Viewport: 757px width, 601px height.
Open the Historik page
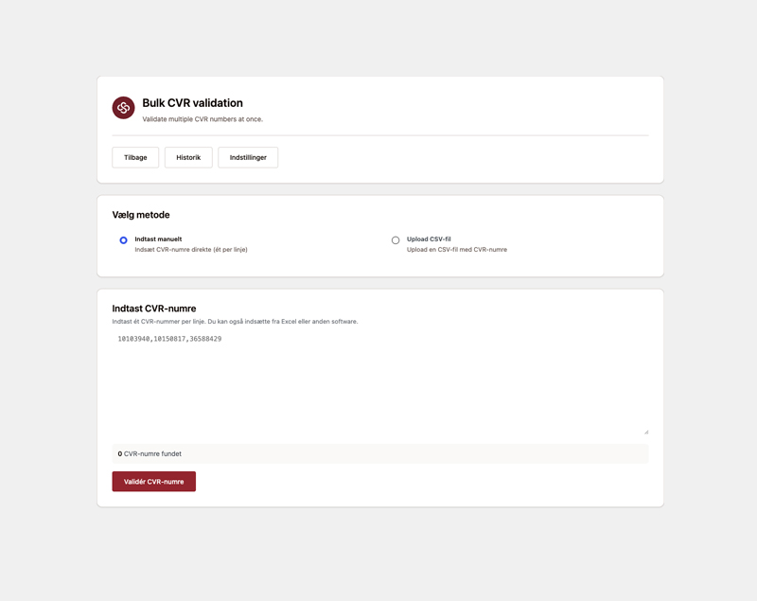pos(188,157)
